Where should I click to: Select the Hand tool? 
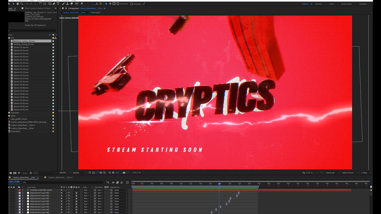pyautogui.click(x=18, y=4)
